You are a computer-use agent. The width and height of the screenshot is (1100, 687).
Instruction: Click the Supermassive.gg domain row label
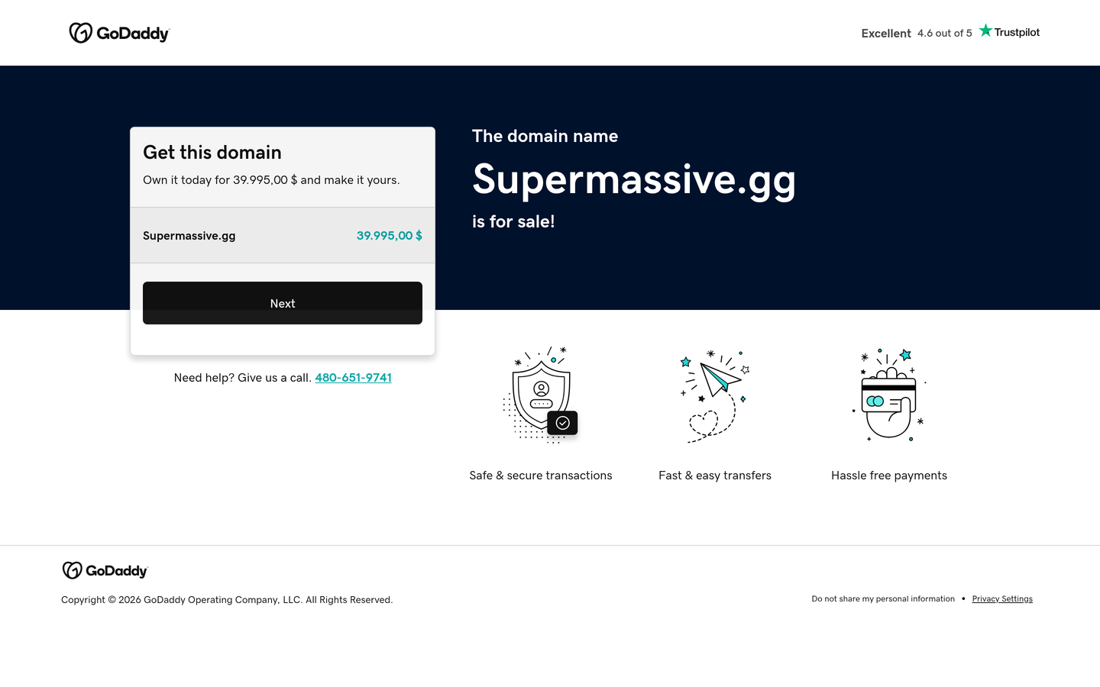point(189,236)
